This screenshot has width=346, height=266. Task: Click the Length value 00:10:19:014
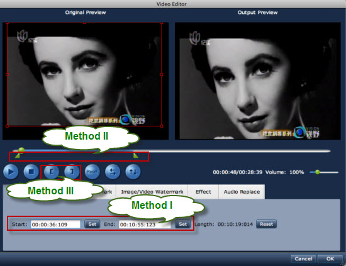click(x=235, y=224)
